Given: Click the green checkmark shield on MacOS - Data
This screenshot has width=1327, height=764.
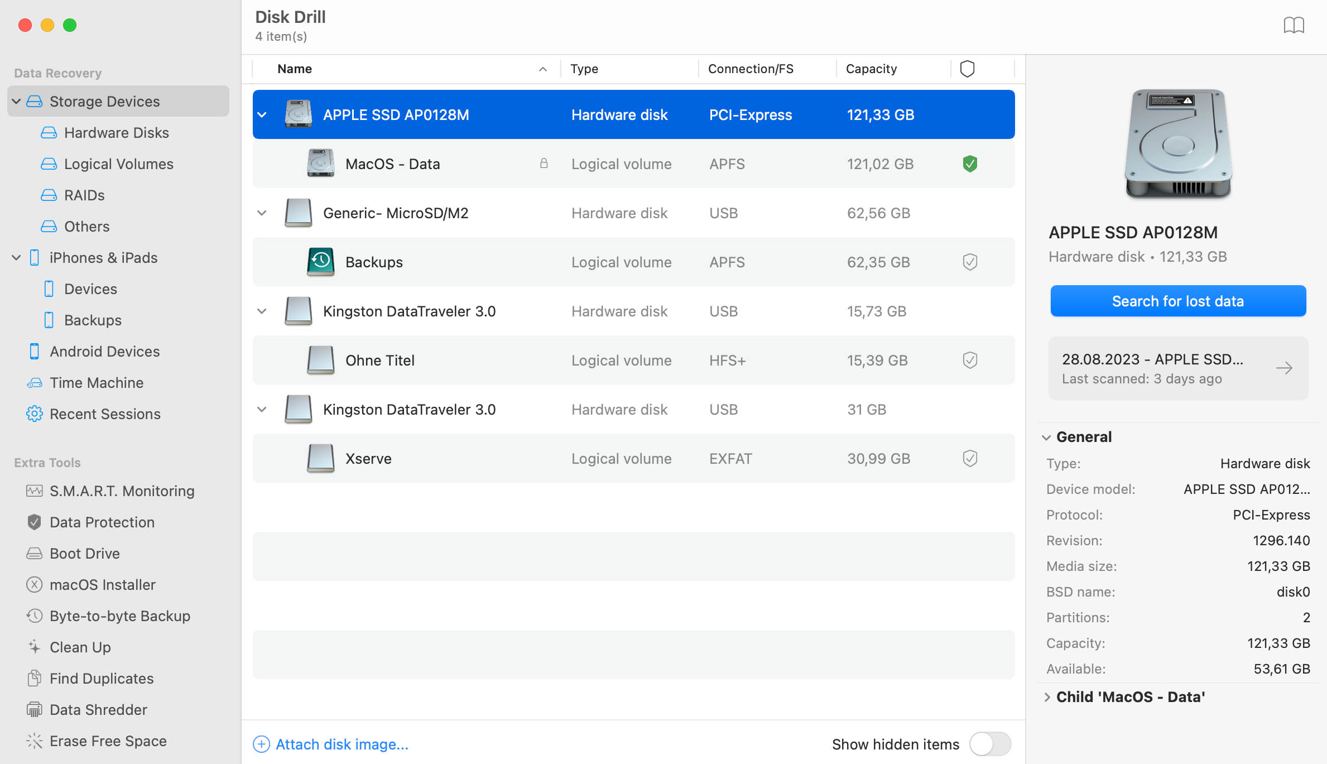Looking at the screenshot, I should pyautogui.click(x=969, y=164).
